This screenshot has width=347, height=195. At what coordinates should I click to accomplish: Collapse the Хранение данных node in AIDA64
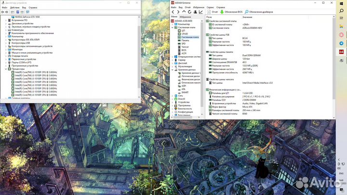173,70
